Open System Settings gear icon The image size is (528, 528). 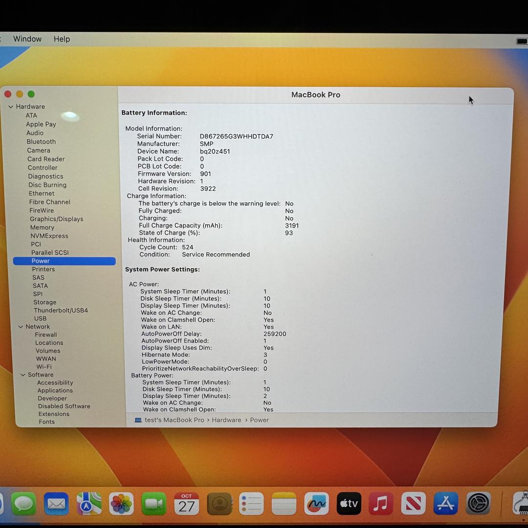(x=478, y=504)
